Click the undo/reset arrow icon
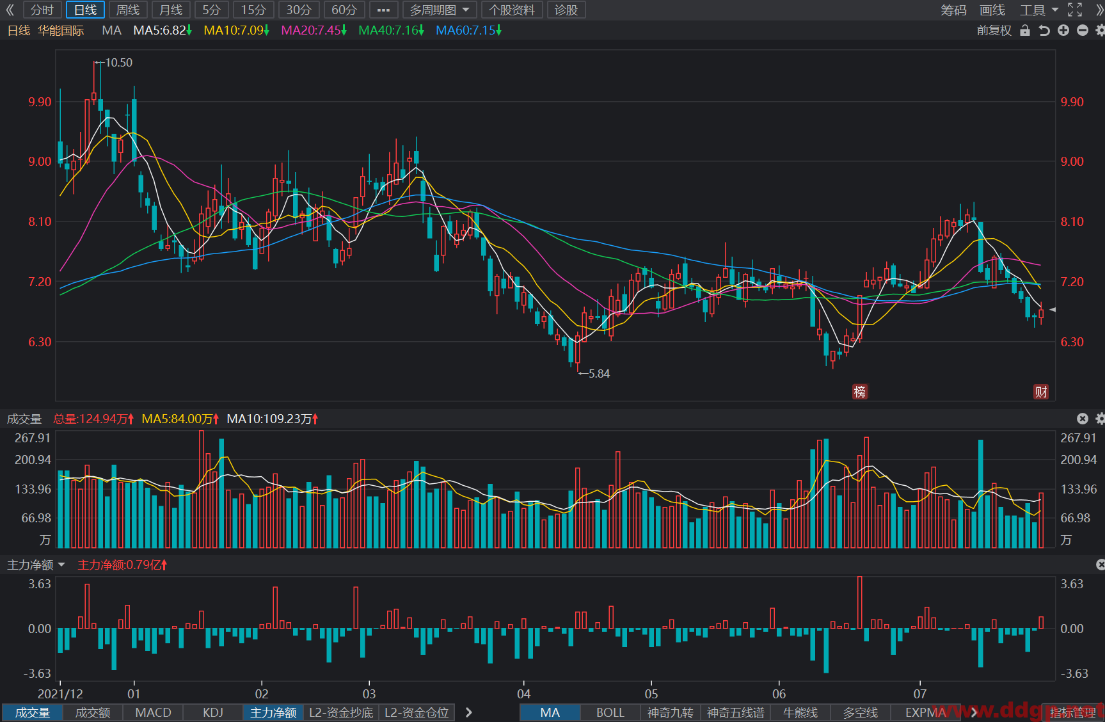The height and width of the screenshot is (722, 1105). (x=1044, y=30)
